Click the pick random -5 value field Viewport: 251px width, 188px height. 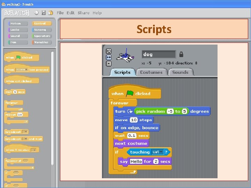[x=170, y=111]
